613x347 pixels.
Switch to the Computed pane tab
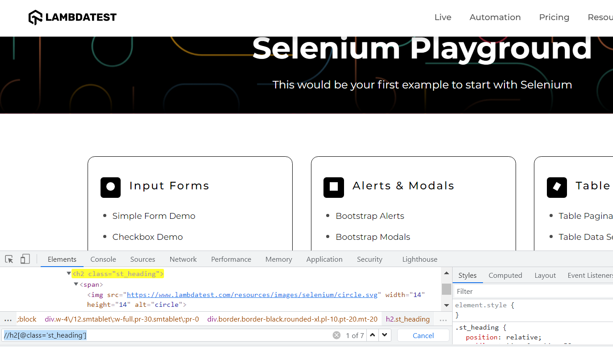pos(505,275)
